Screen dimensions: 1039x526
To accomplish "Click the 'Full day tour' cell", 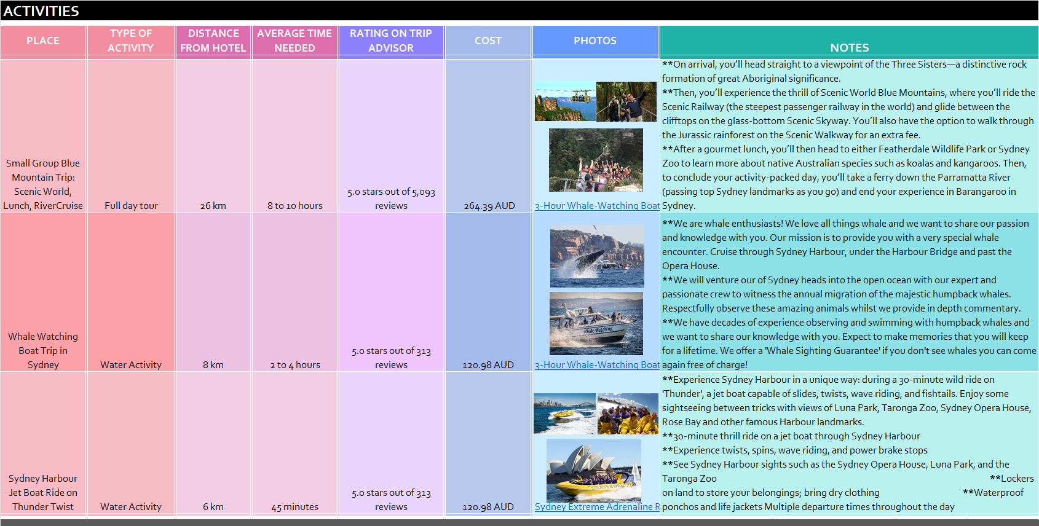I will click(x=131, y=136).
